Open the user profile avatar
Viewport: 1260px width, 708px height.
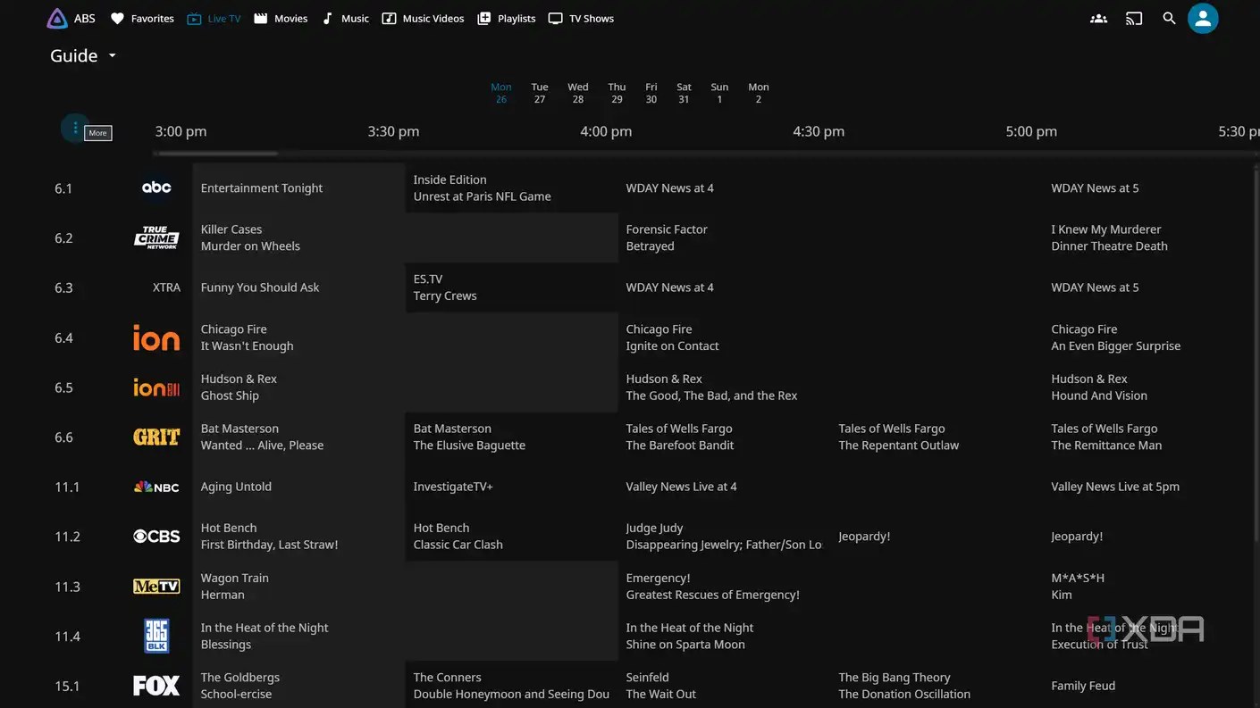click(x=1203, y=18)
